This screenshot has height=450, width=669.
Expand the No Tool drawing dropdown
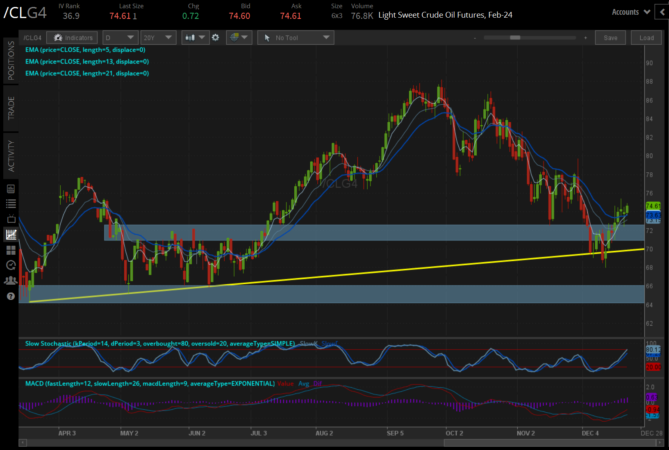tap(296, 38)
